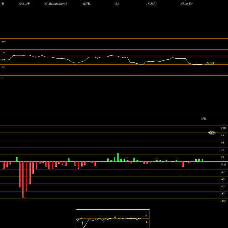Screen dimensions: 228x228
Task: Click the "SI & MR" header label
Action: pos(24,4)
